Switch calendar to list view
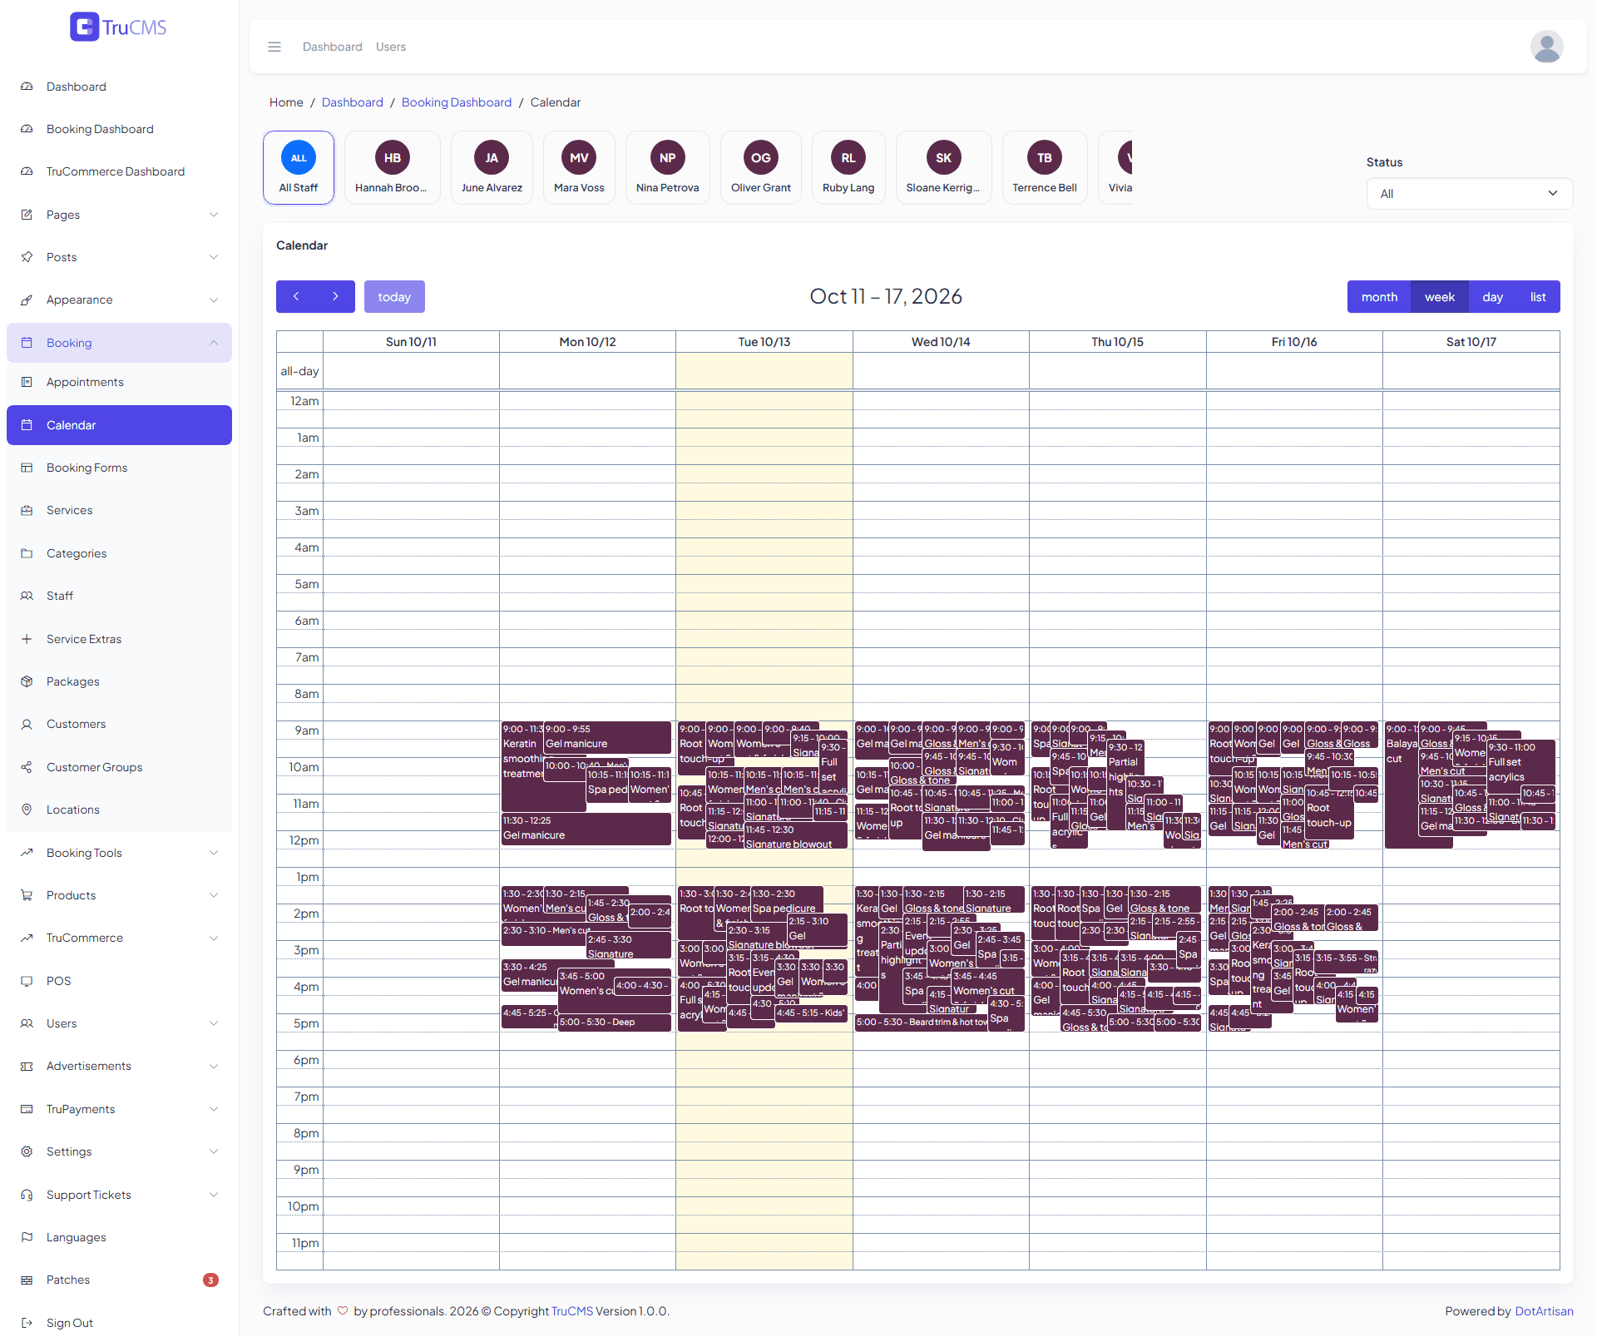This screenshot has width=1597, height=1337. click(x=1538, y=296)
